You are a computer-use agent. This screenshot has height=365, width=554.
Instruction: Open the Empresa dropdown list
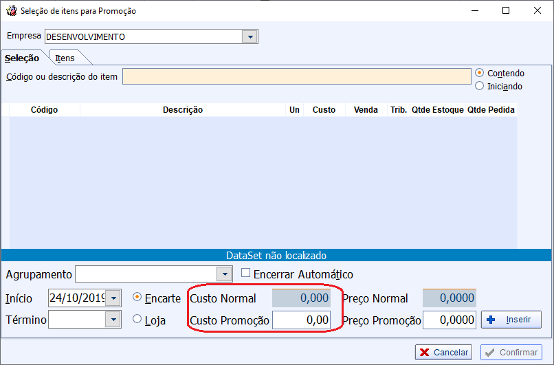[x=250, y=36]
